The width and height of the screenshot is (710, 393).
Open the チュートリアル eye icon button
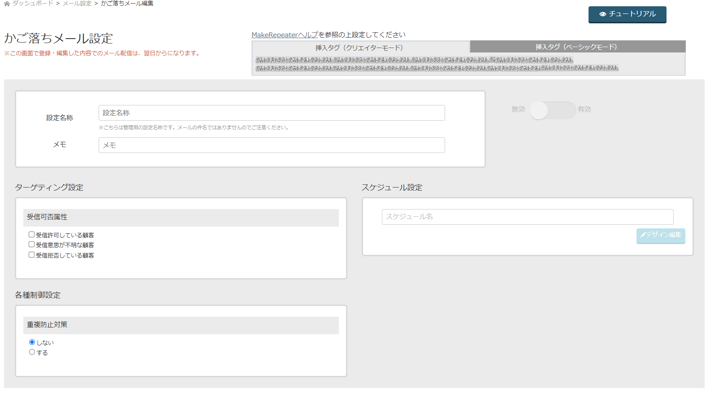pyautogui.click(x=627, y=14)
